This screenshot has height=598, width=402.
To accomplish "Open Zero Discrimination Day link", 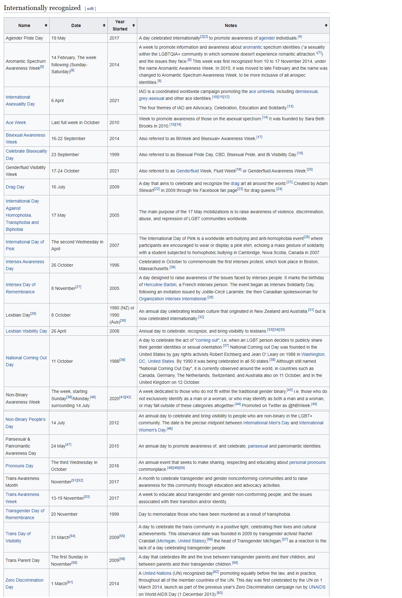I will 24,584.
